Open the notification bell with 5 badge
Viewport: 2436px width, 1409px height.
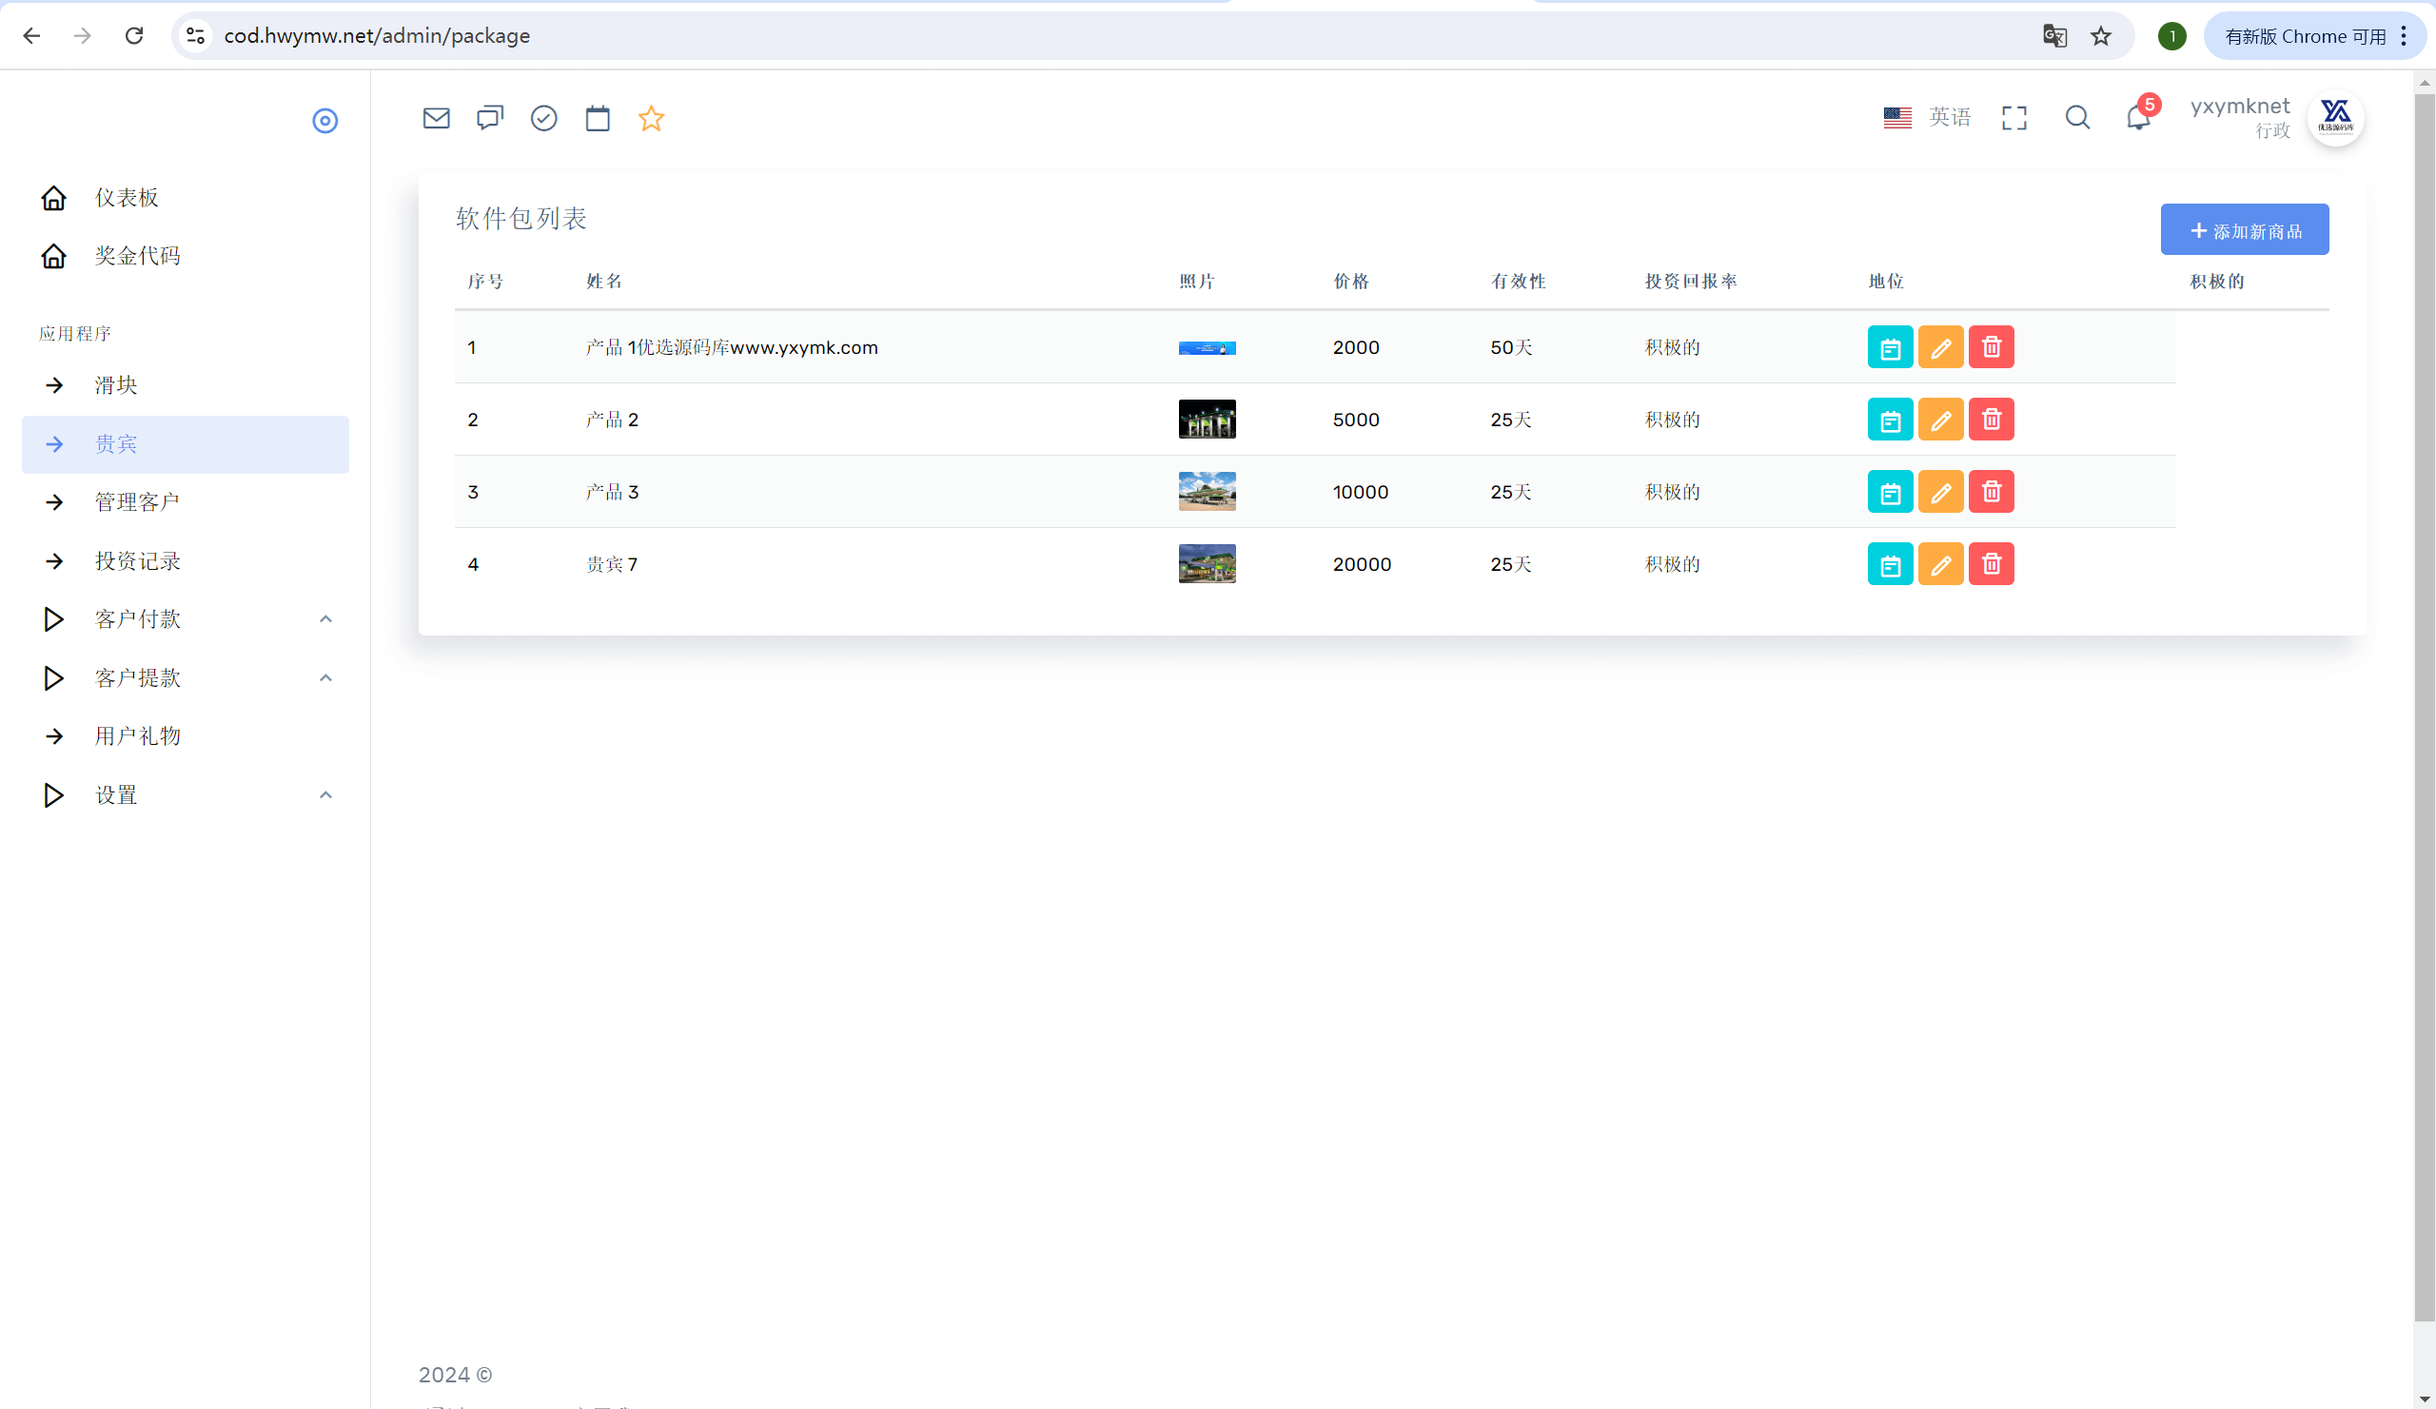[2138, 118]
